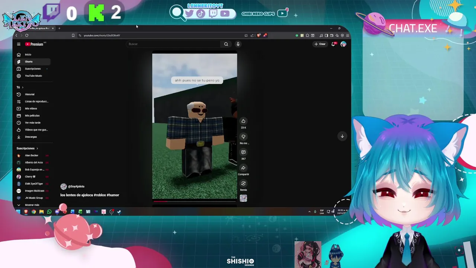The image size is (476, 268).
Task: Open WhatsApp from the taskbar
Action: pyautogui.click(x=49, y=212)
